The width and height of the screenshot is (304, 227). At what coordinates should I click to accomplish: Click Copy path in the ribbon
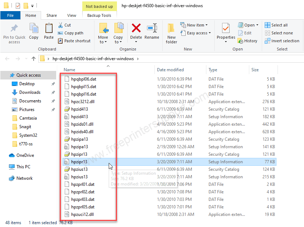click(x=71, y=33)
